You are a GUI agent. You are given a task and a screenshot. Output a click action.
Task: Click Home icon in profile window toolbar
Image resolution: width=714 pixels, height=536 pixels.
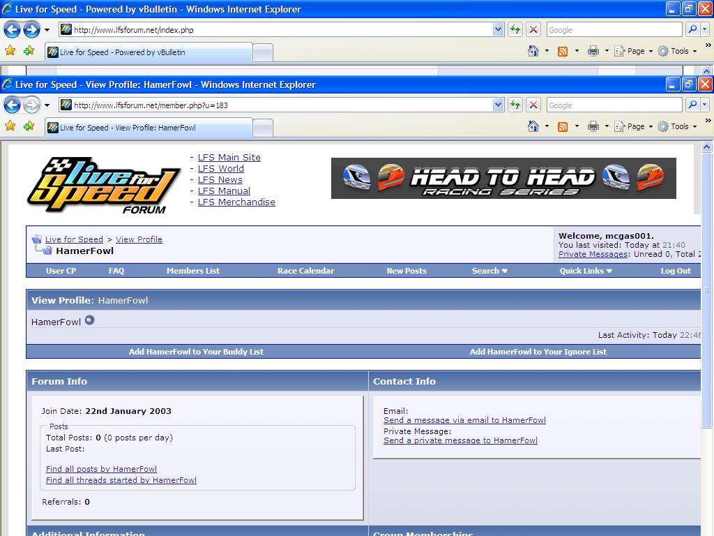[533, 126]
